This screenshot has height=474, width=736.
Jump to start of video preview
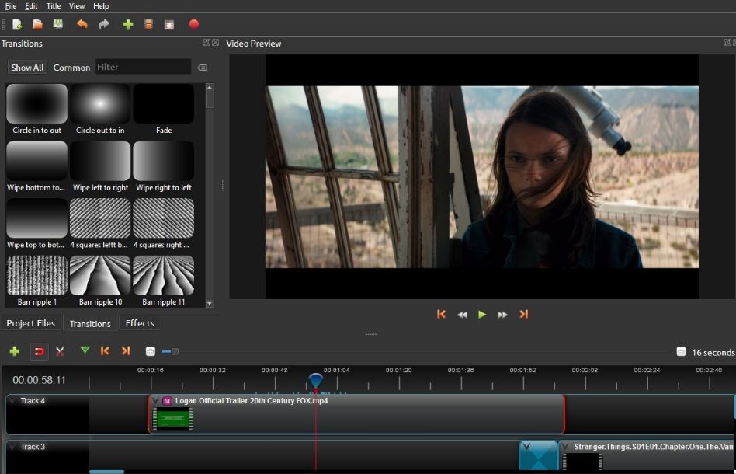click(x=441, y=314)
